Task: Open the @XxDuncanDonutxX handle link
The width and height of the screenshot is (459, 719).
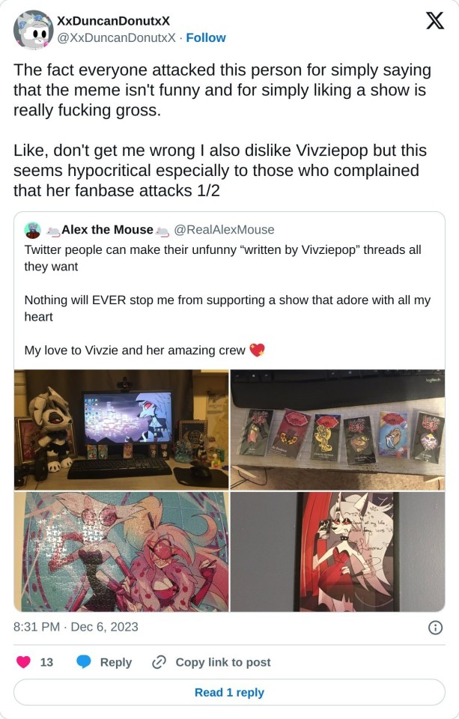Action: [116, 37]
